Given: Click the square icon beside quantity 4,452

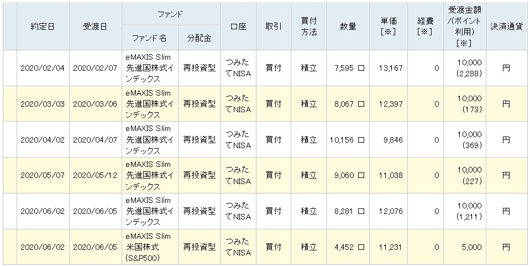Looking at the screenshot, I should click(361, 247).
